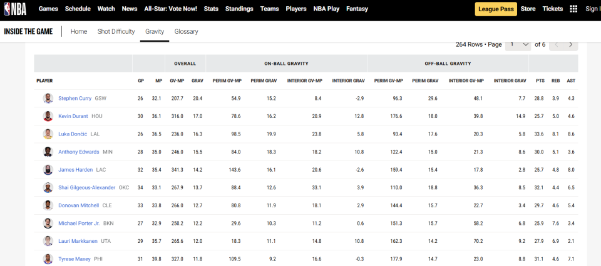The image size is (601, 266).
Task: Click the NBA logo icon
Action: [x=15, y=9]
